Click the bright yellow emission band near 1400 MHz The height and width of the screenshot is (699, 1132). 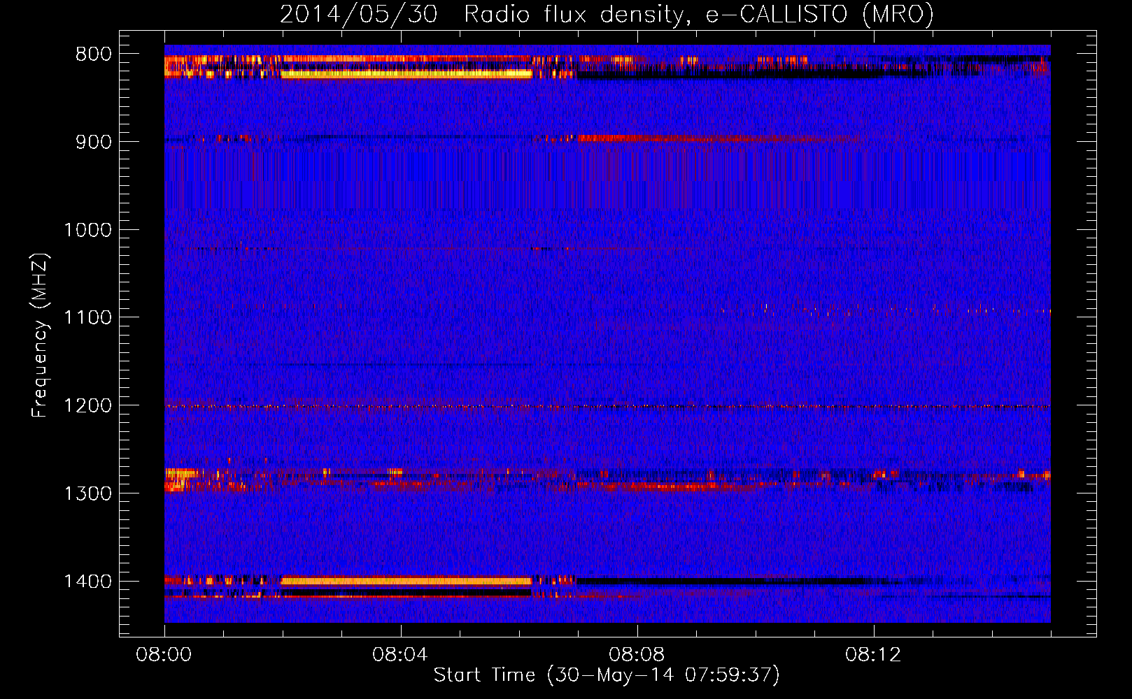(x=406, y=581)
